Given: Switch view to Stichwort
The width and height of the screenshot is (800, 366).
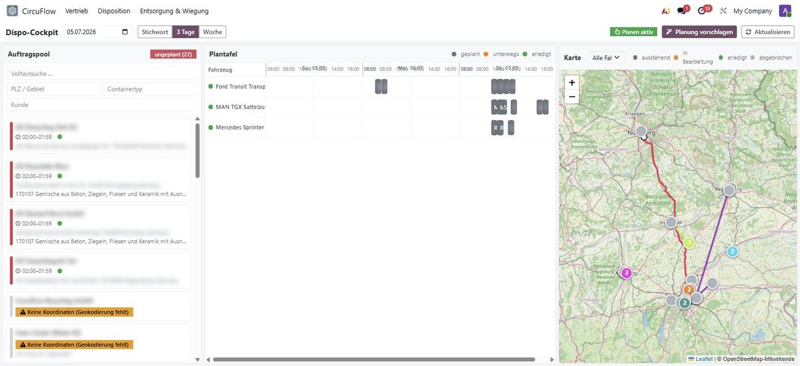Looking at the screenshot, I should 154,32.
